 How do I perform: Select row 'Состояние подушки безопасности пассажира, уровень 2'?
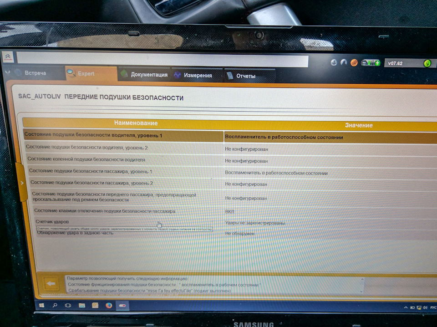click(234, 184)
